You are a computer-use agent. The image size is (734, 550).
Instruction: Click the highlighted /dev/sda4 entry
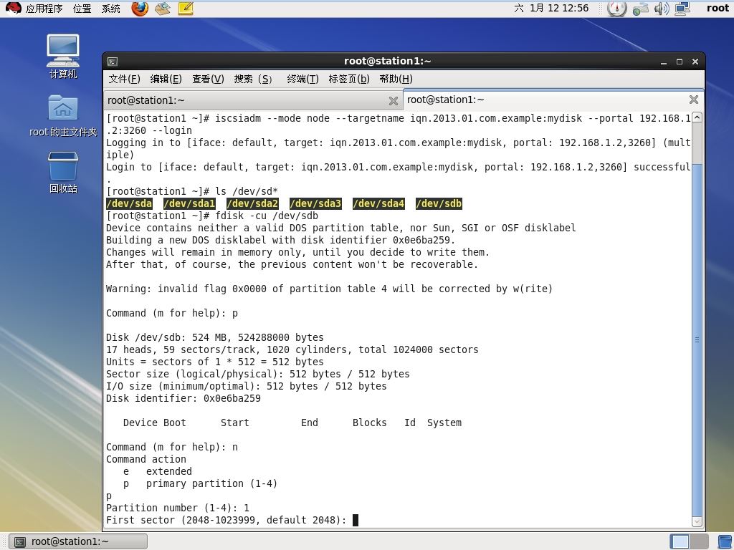coord(378,203)
